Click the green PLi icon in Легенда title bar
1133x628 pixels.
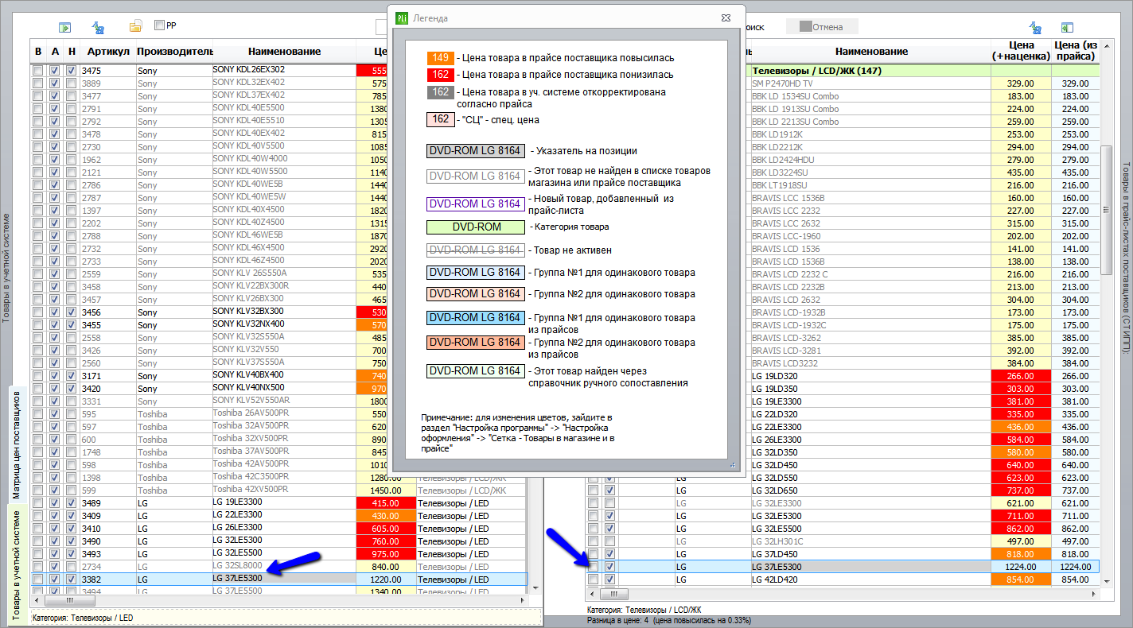pyautogui.click(x=402, y=17)
